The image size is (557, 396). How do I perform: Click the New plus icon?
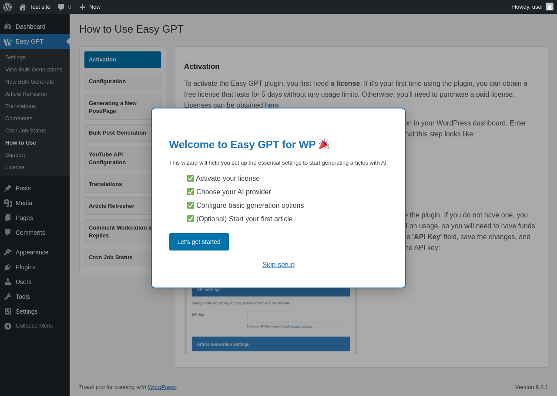tap(82, 7)
